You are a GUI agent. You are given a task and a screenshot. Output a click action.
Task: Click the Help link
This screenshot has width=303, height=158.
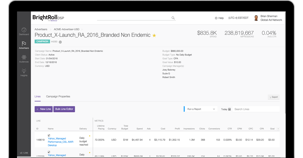(221, 18)
